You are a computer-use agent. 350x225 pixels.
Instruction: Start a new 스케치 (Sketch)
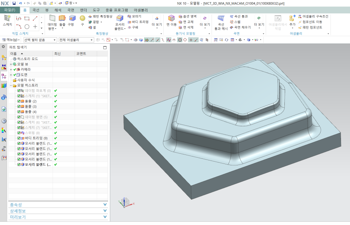click(7, 21)
